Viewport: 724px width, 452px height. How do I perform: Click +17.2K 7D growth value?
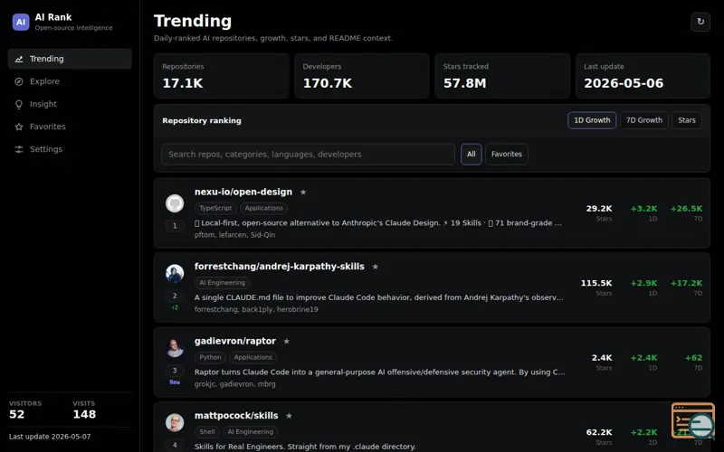tap(687, 283)
